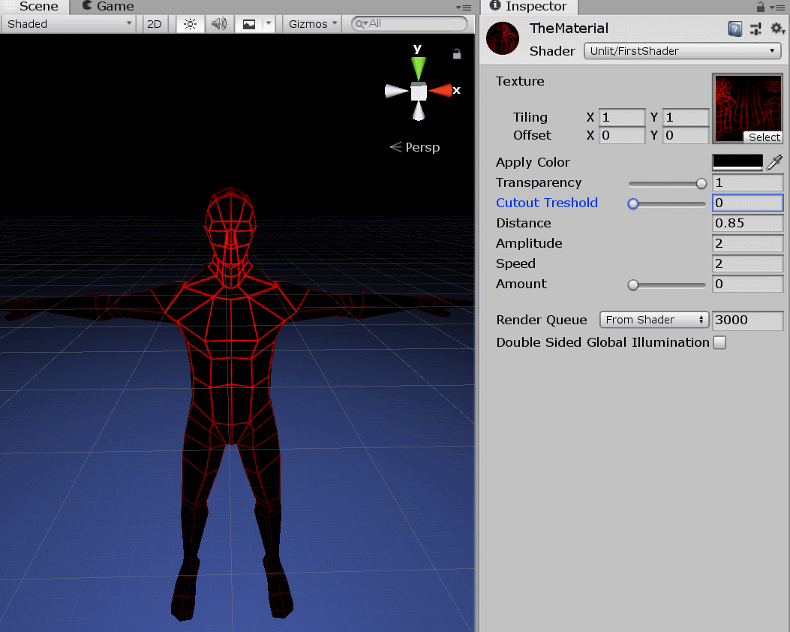Click the TheMaterial name text
Image resolution: width=790 pixels, height=632 pixels.
click(x=569, y=29)
